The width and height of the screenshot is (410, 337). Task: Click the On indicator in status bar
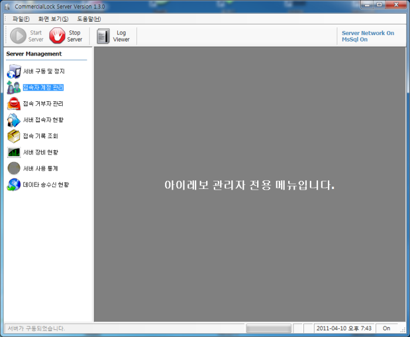pyautogui.click(x=387, y=328)
